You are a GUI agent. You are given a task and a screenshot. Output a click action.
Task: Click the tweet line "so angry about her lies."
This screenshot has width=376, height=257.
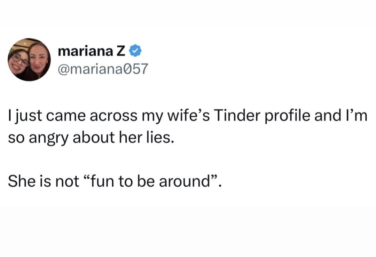pos(91,138)
